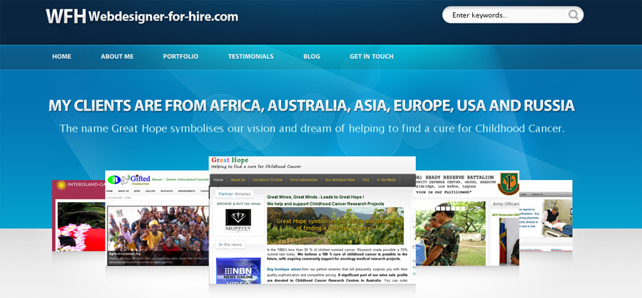
Task: Open the WFH Webdesigner-for-hire.com logo link
Action: [142, 16]
